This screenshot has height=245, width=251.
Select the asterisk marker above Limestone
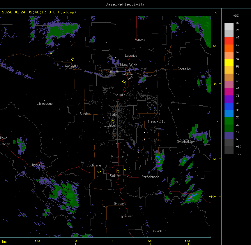(45, 101)
